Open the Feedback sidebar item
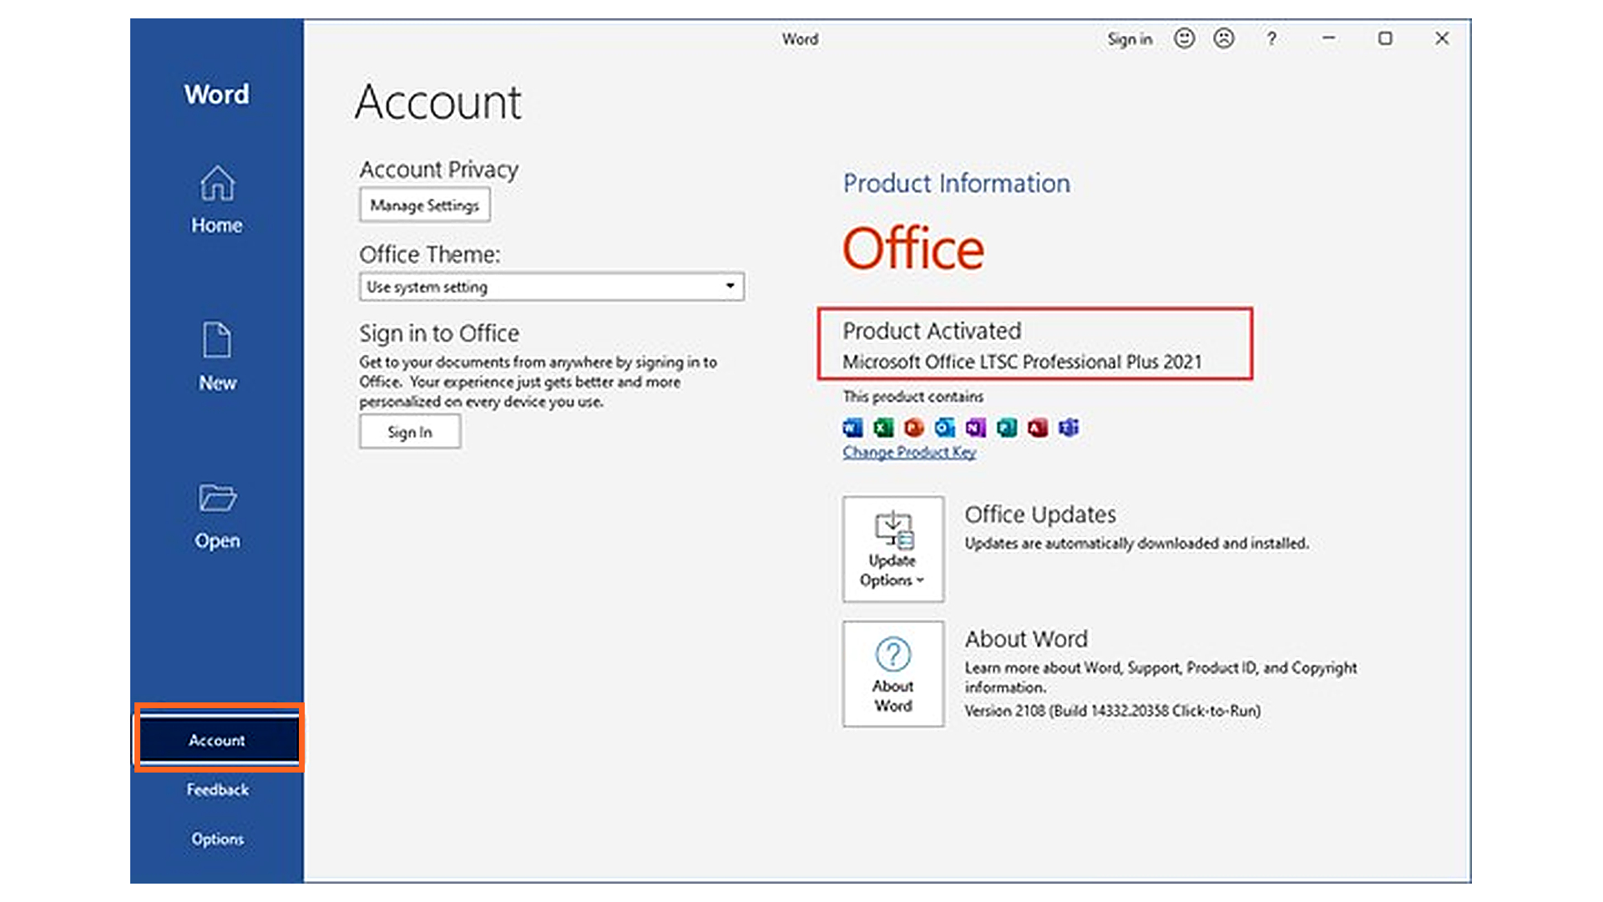This screenshot has height=902, width=1603. (x=217, y=789)
